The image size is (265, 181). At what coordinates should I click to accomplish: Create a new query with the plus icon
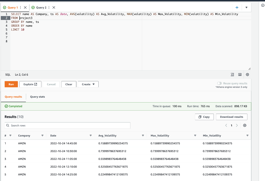(237, 8)
